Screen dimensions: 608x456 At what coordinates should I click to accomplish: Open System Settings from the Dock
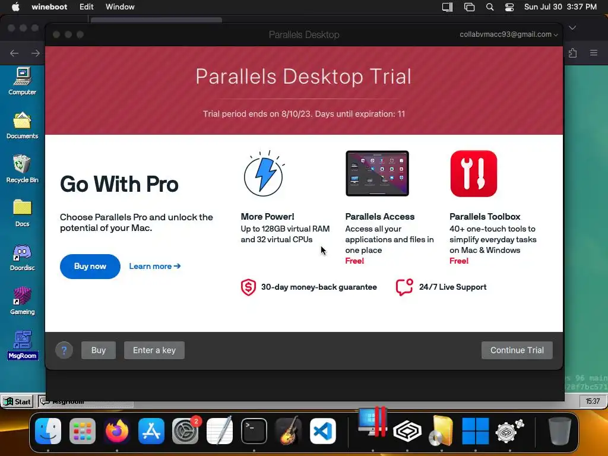[x=185, y=431]
